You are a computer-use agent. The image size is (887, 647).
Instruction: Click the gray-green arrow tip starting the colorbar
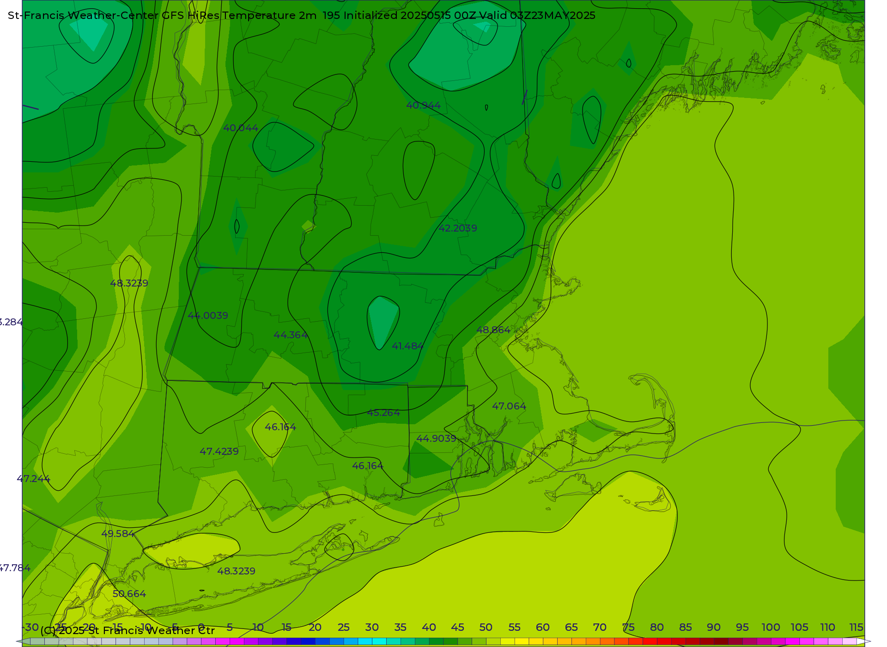[23, 641]
